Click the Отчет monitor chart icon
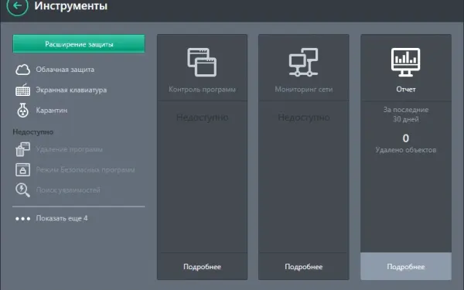This screenshot has height=290, width=464. [x=406, y=62]
